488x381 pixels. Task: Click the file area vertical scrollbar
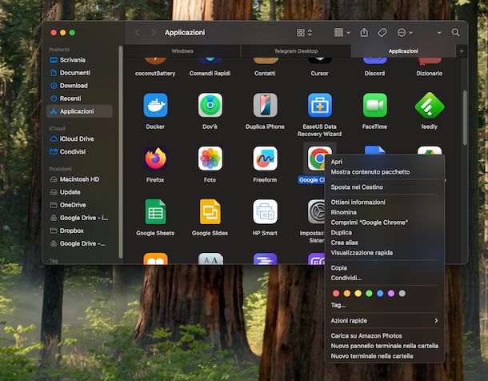pos(465,118)
